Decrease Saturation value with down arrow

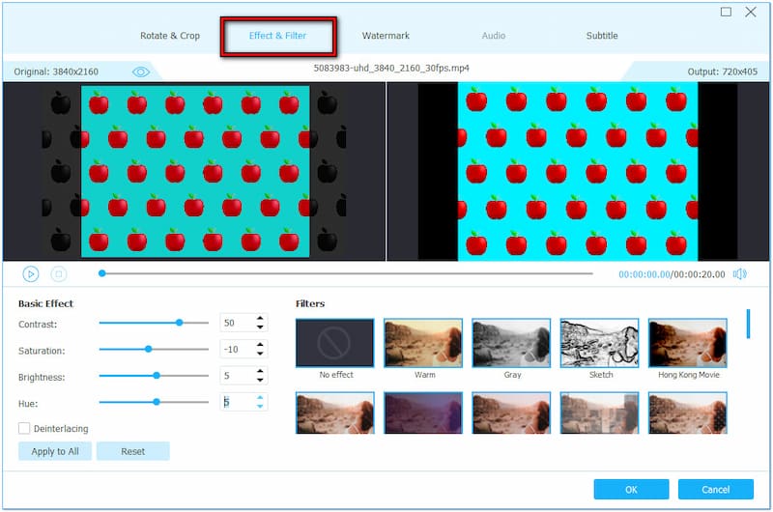(x=259, y=354)
